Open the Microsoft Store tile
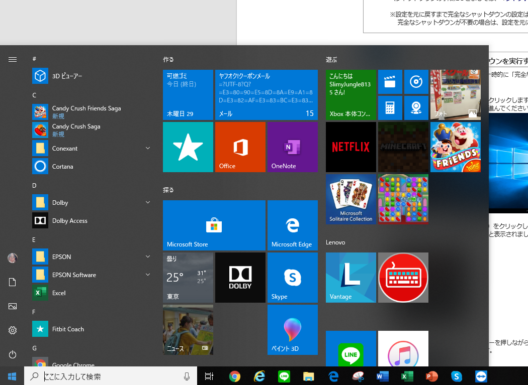 (214, 225)
